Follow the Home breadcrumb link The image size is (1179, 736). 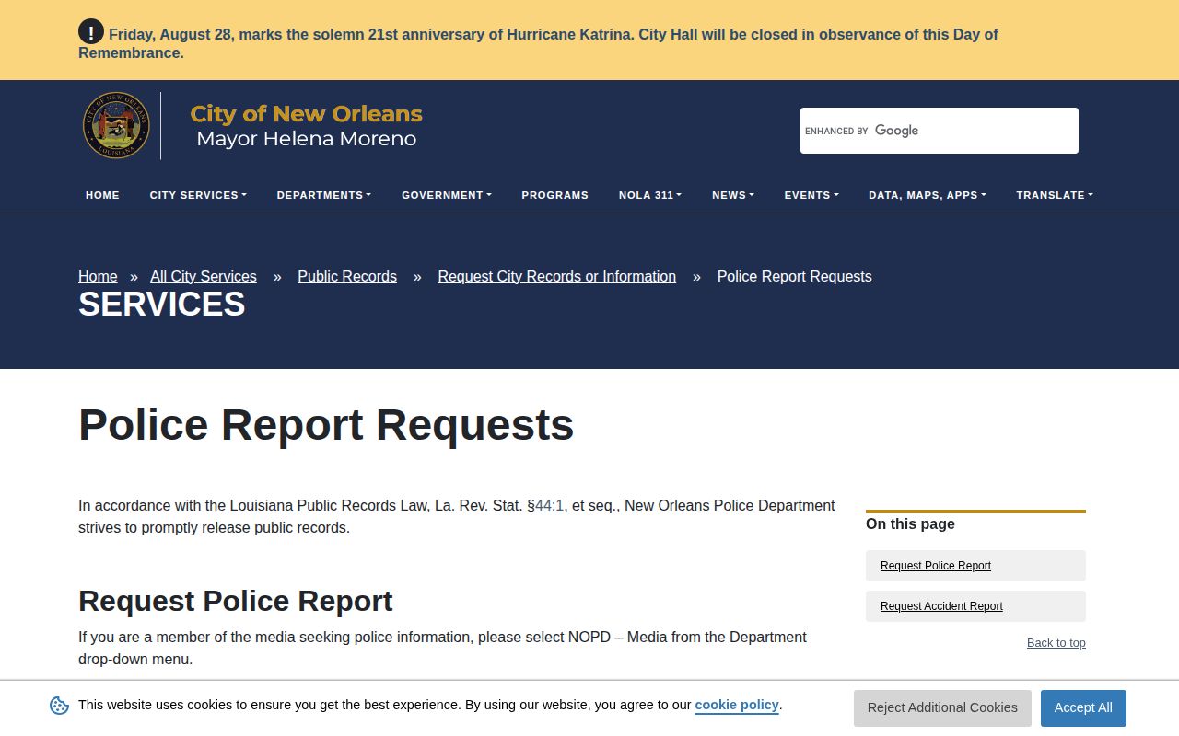tap(98, 276)
